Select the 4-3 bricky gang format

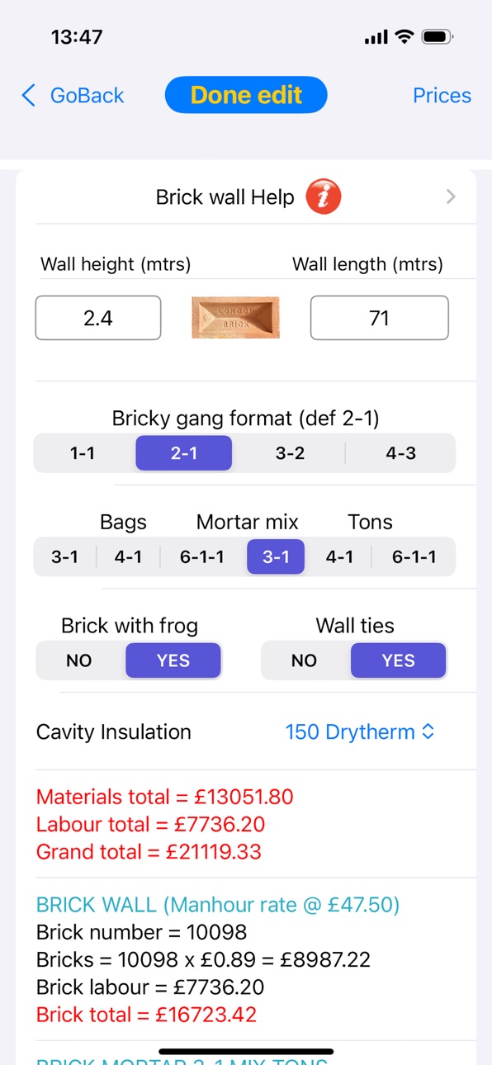click(401, 453)
